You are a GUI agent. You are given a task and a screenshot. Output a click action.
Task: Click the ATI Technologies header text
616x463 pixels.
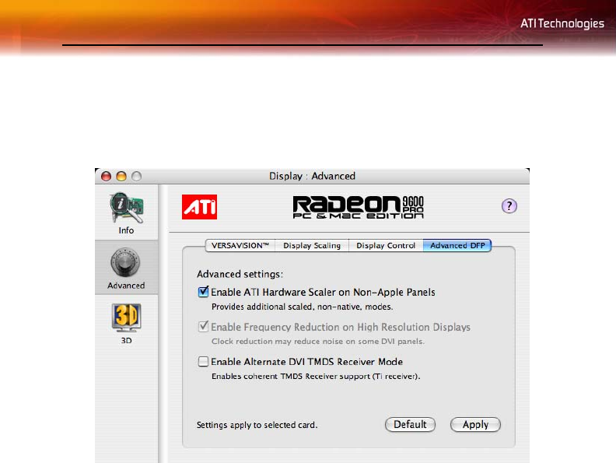coord(562,23)
